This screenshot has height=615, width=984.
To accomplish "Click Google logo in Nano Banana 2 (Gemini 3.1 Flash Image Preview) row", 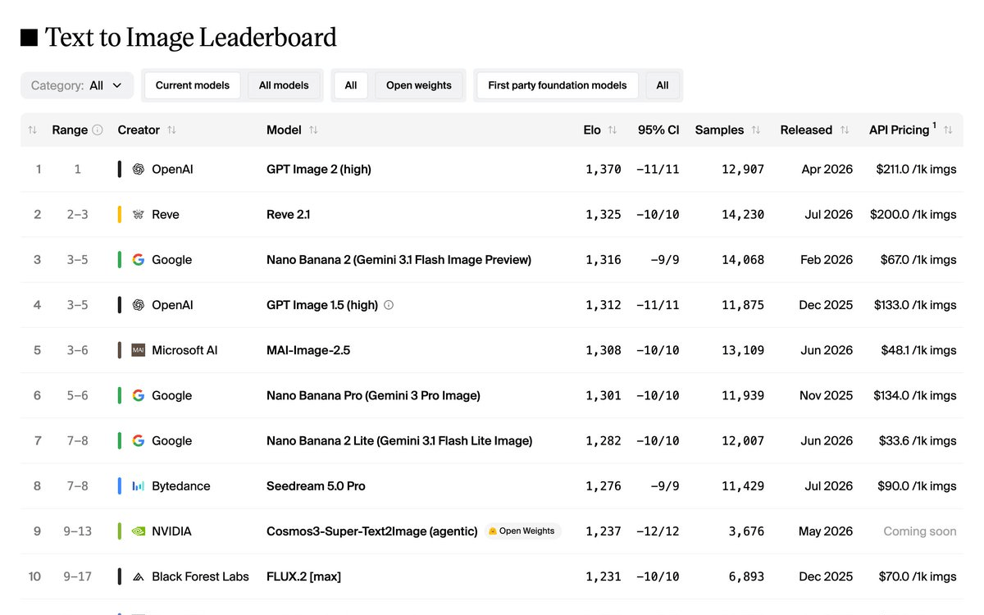I will (x=138, y=260).
